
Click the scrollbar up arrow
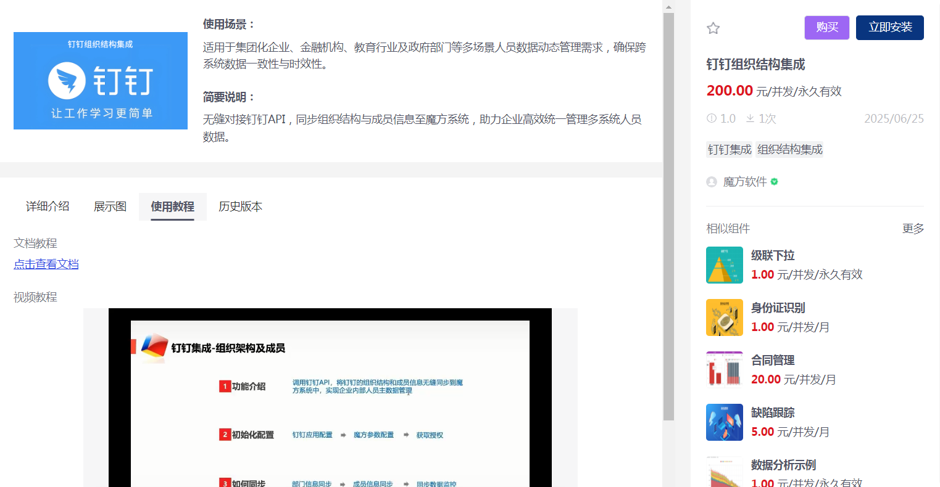[x=668, y=7]
